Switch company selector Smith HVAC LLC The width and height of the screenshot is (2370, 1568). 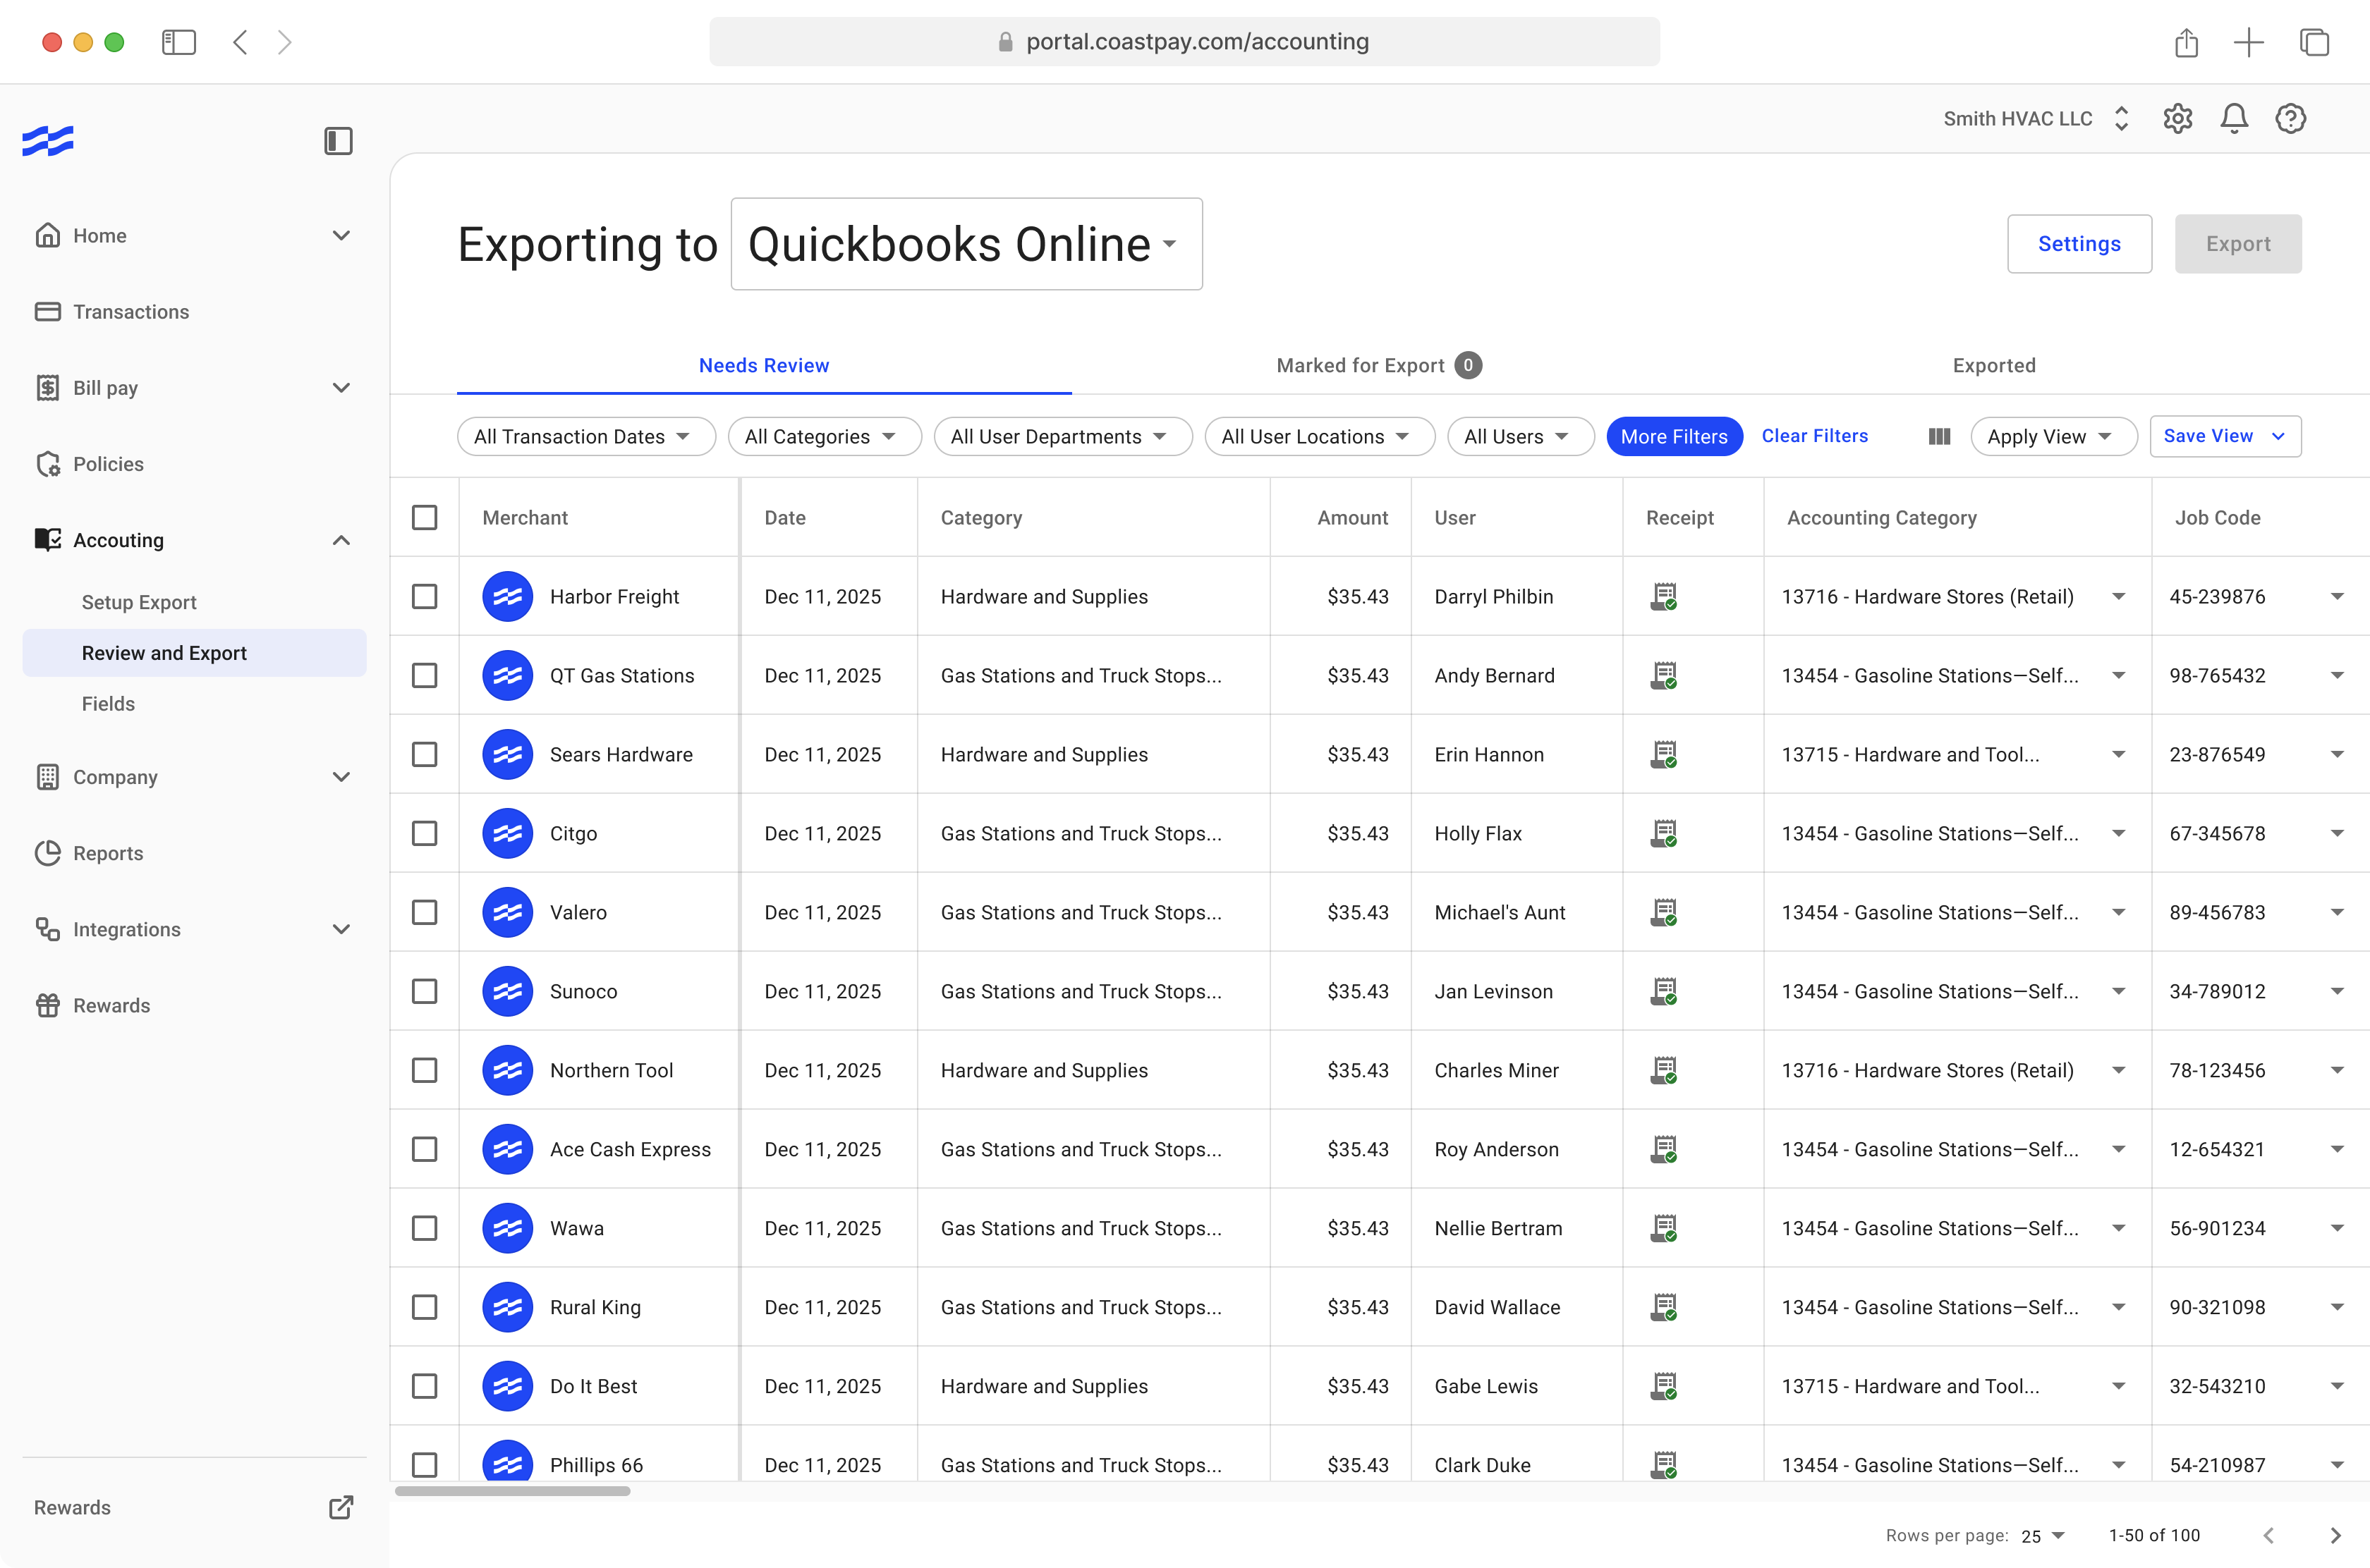tap(2036, 118)
